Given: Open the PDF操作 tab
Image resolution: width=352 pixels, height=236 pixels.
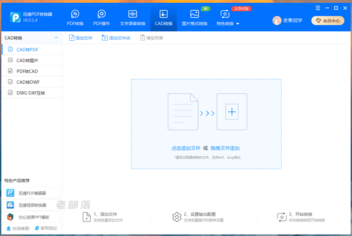Looking at the screenshot, I should tap(102, 18).
